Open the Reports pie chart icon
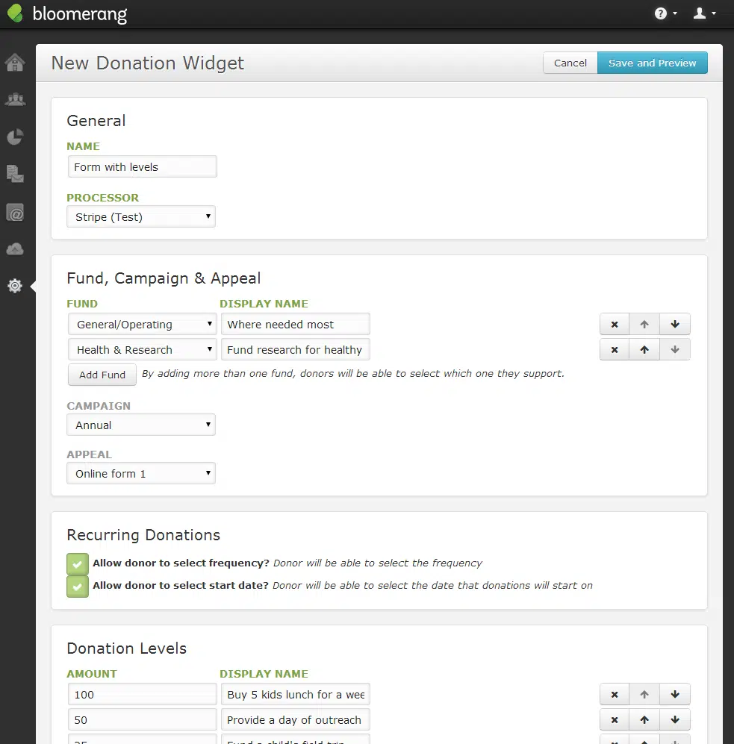The width and height of the screenshot is (734, 744). click(15, 137)
